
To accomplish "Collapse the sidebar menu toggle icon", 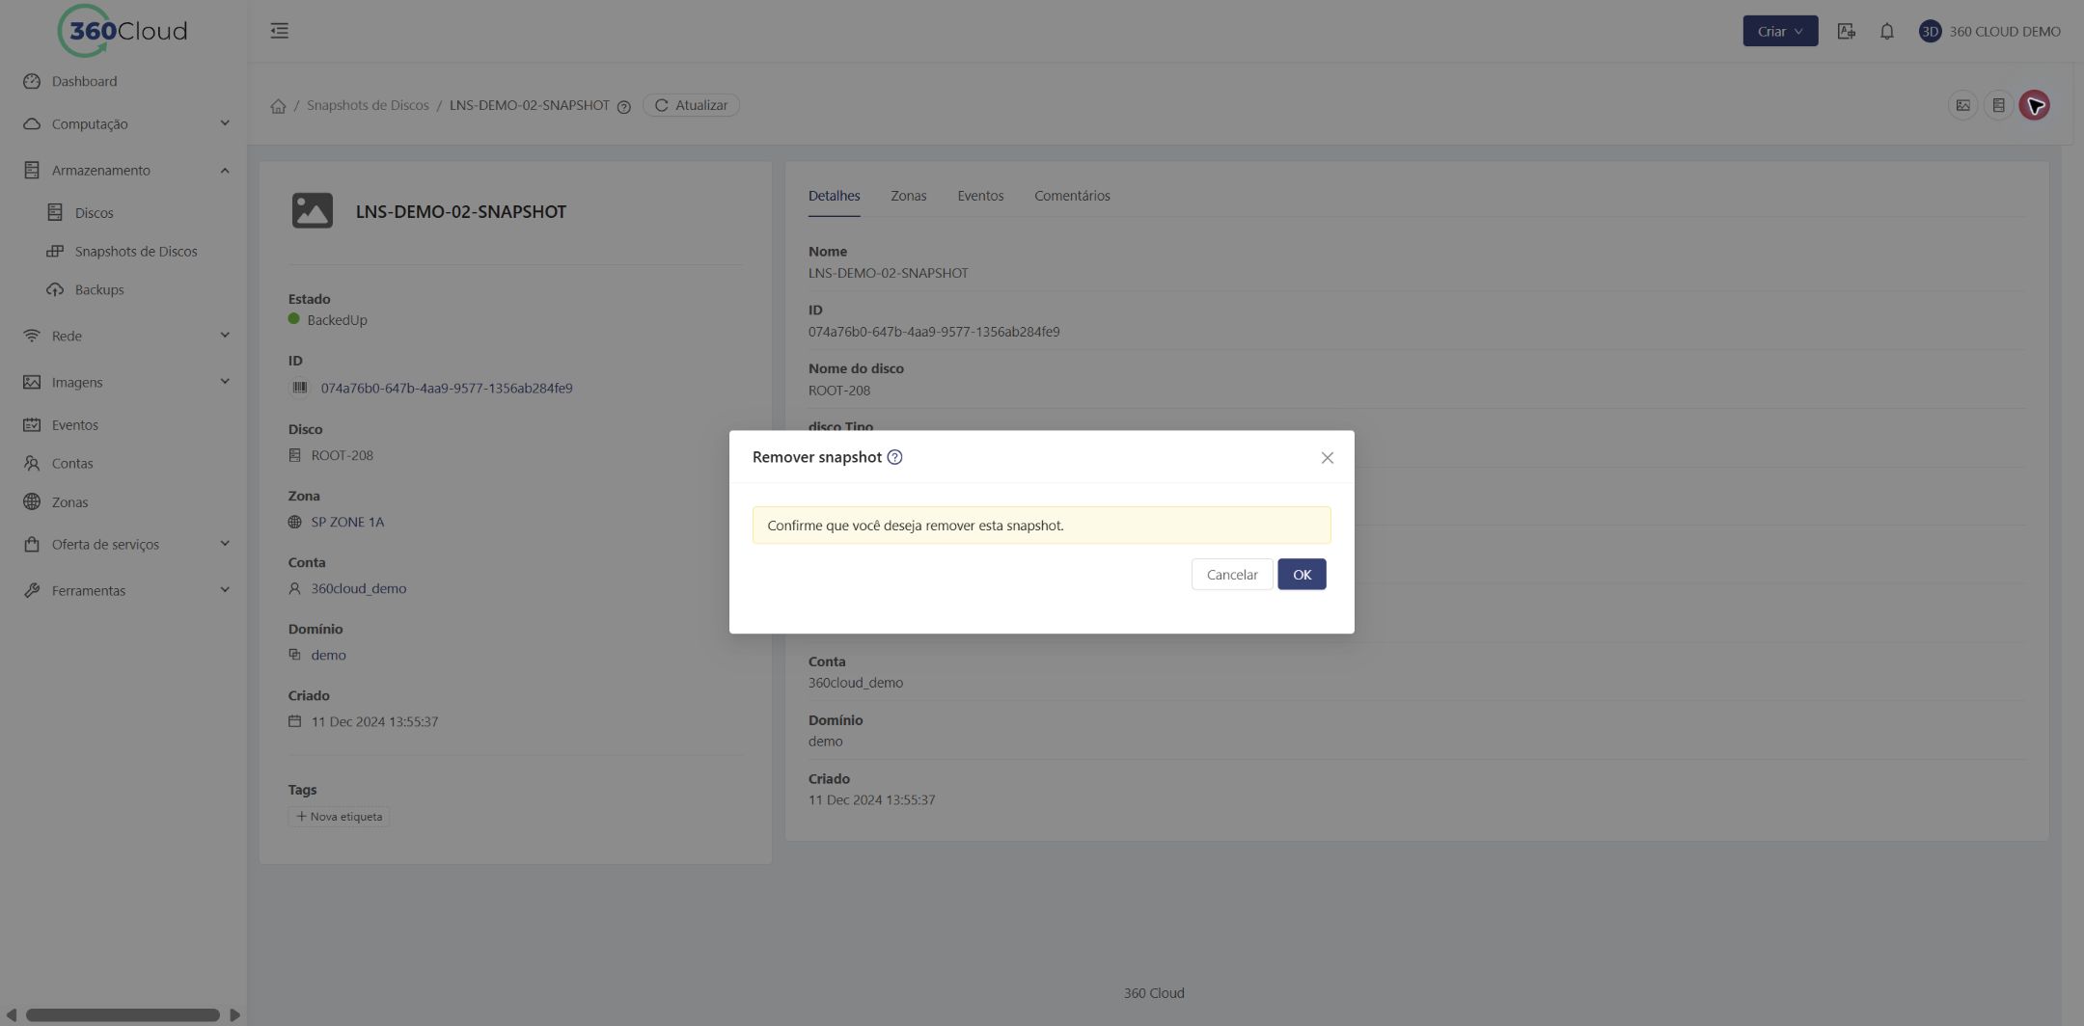I will click(280, 31).
